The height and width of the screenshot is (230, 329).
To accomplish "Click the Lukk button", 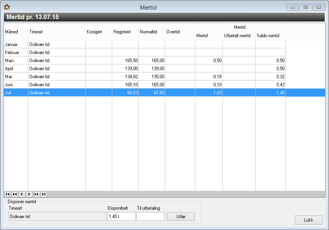I will pyautogui.click(x=309, y=220).
